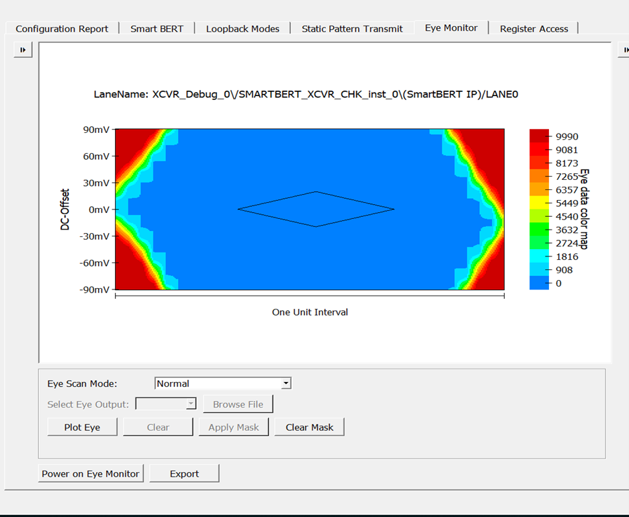Click the Eye Monitor tab
The width and height of the screenshot is (629, 517).
coord(451,28)
